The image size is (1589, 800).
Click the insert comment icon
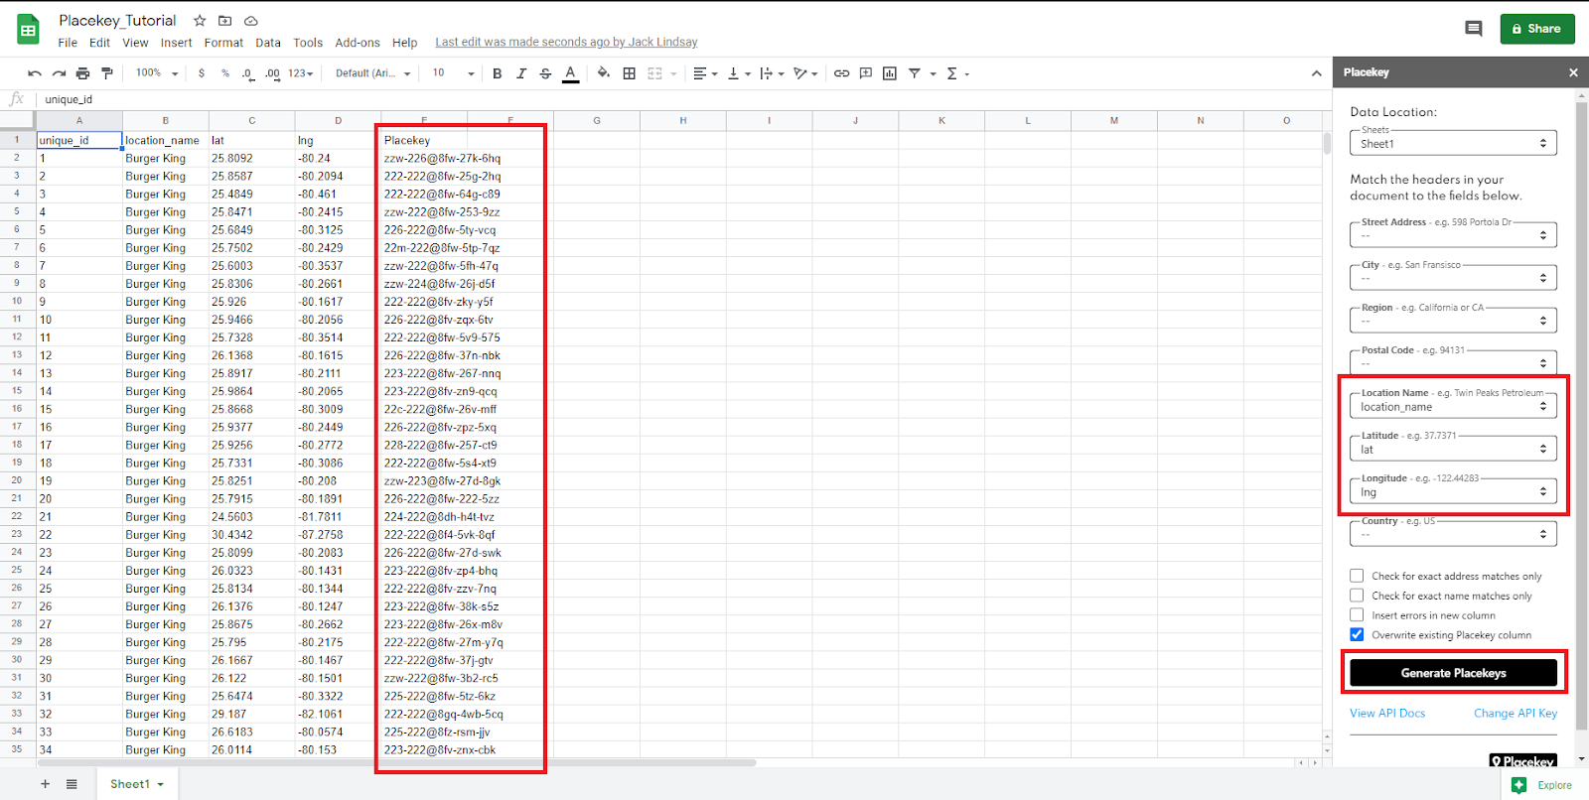pos(866,73)
